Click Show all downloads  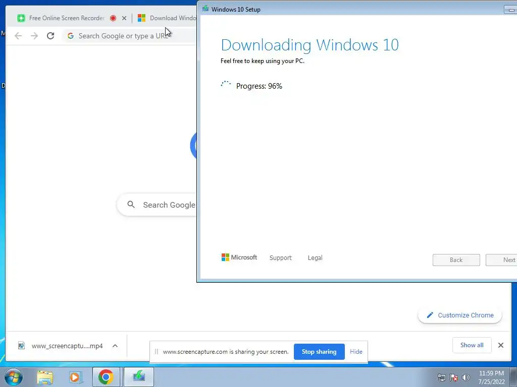(472, 345)
